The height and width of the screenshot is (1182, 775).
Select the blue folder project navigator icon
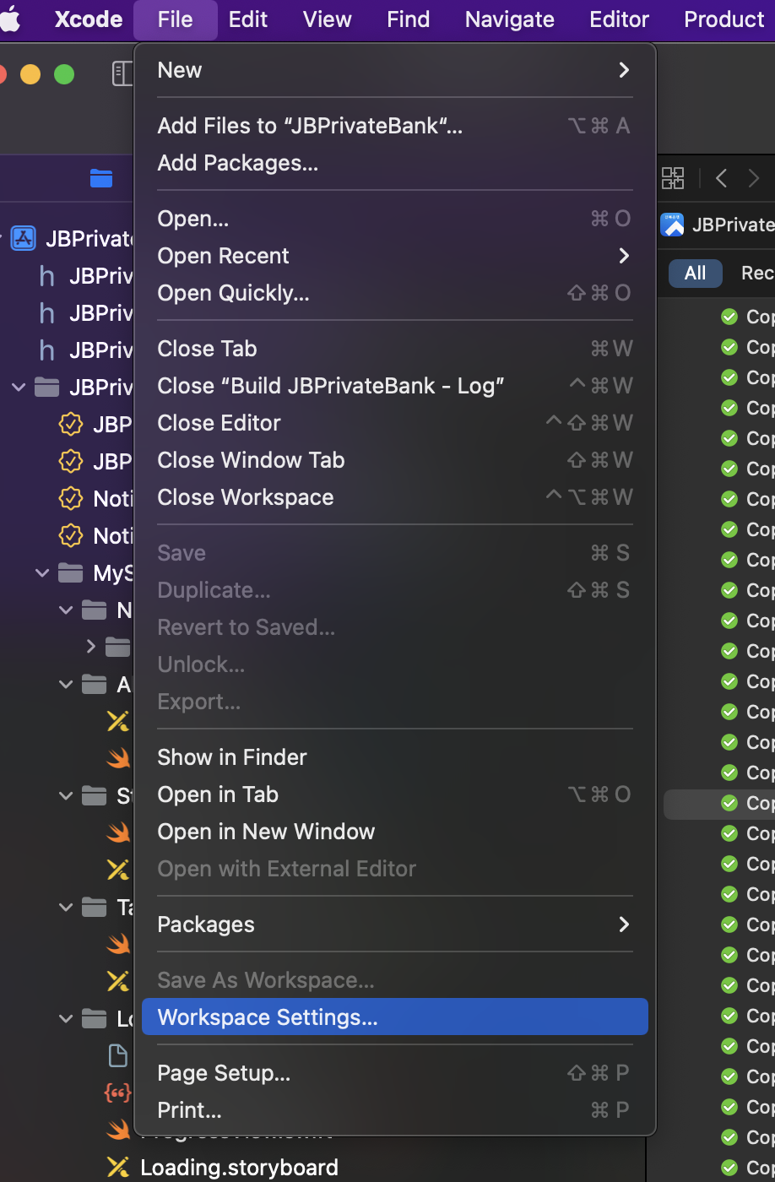pyautogui.click(x=101, y=178)
